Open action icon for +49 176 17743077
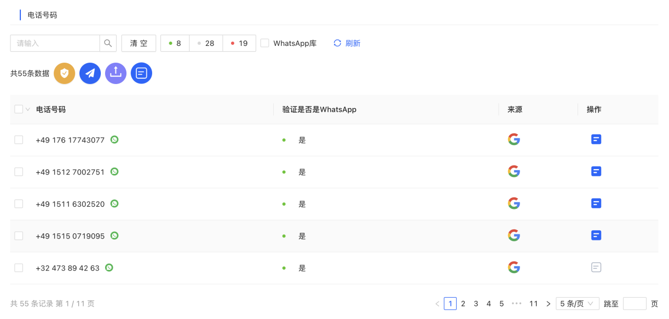The image size is (669, 319). (x=596, y=139)
